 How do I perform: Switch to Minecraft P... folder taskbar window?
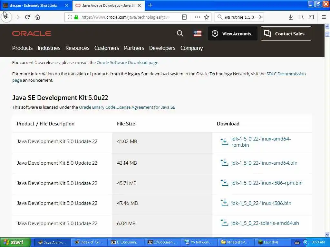point(236,242)
